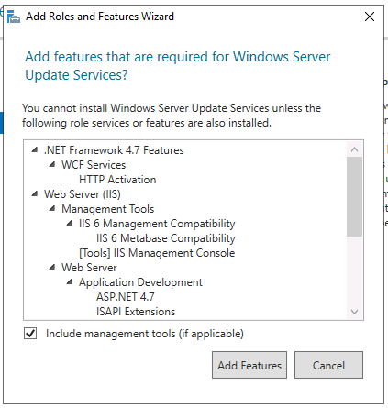This screenshot has width=388, height=408.
Task: Click the scroll down arrow in features list
Action: pyautogui.click(x=354, y=312)
